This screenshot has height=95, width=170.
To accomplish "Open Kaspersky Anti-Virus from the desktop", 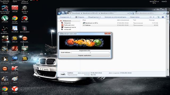I will click(x=15, y=70).
